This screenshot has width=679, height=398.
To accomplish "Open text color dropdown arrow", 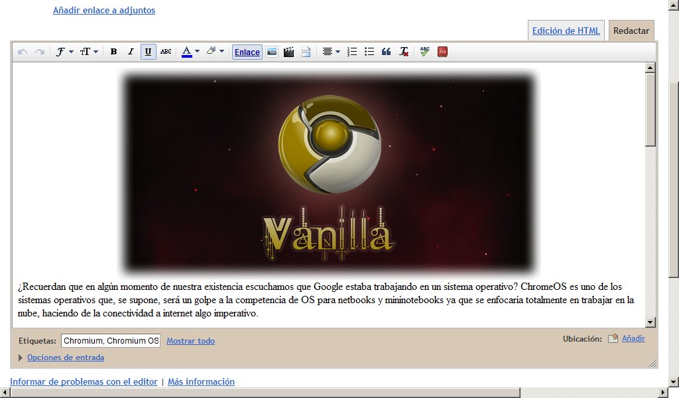I will [197, 52].
